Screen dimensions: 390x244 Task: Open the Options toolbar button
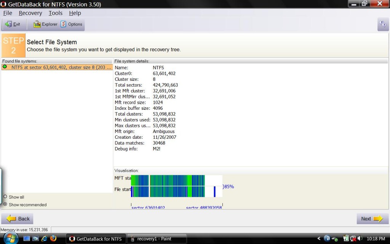coord(72,24)
